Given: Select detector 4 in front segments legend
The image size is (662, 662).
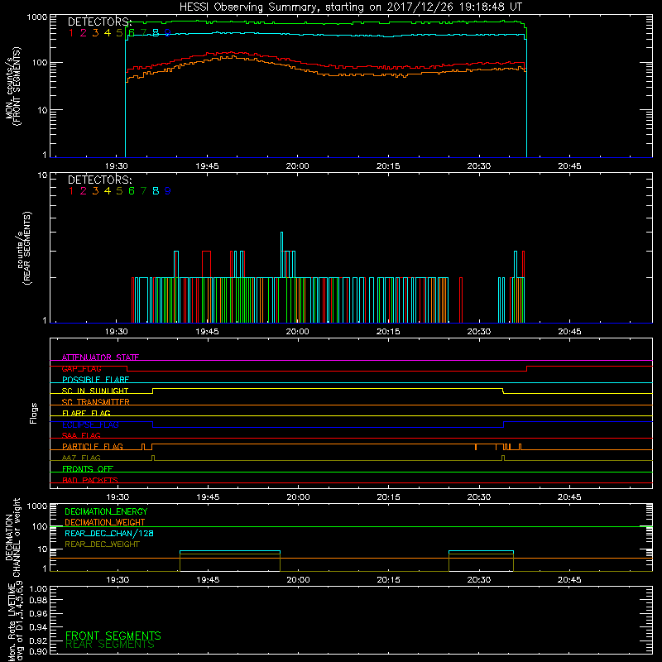Looking at the screenshot, I should click(108, 33).
